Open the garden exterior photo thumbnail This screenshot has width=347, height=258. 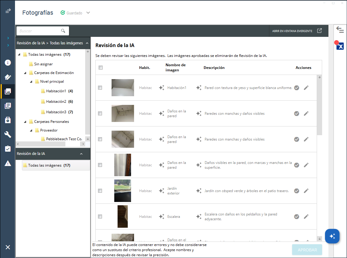tap(122, 191)
